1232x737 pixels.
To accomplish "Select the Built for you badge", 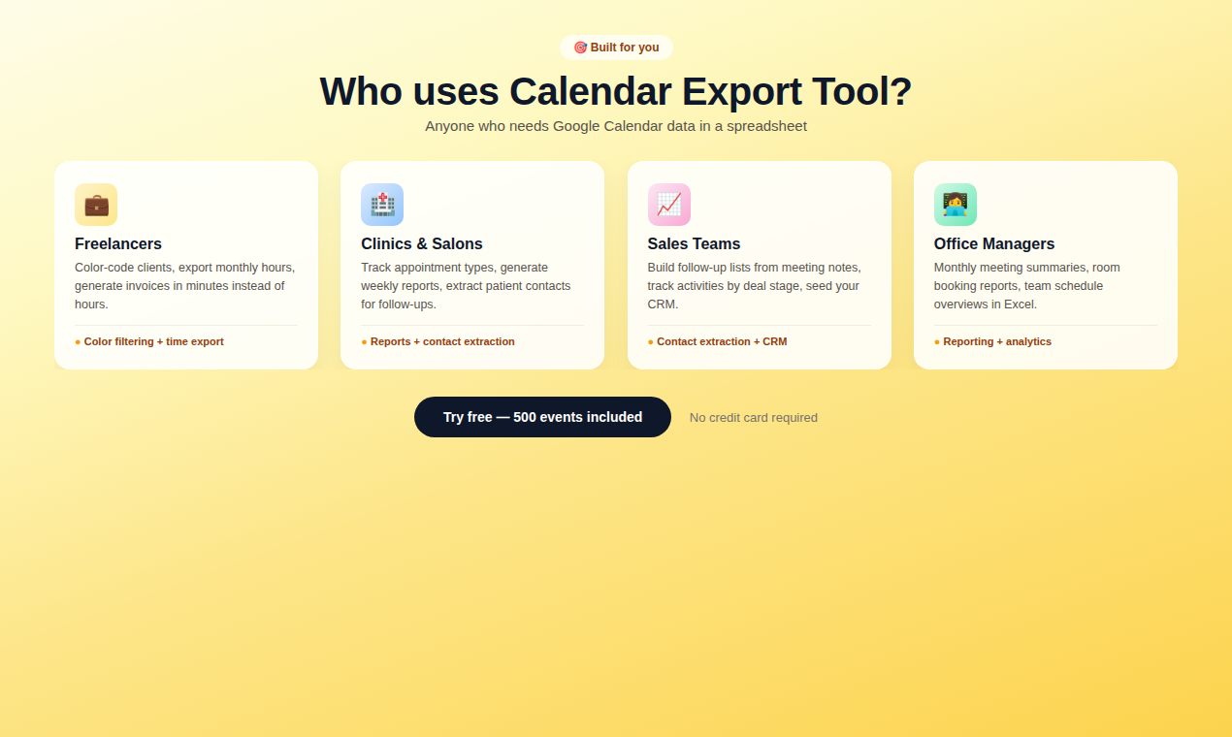I will point(616,47).
